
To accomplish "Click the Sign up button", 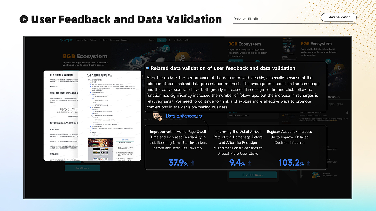I will click(x=161, y=40).
